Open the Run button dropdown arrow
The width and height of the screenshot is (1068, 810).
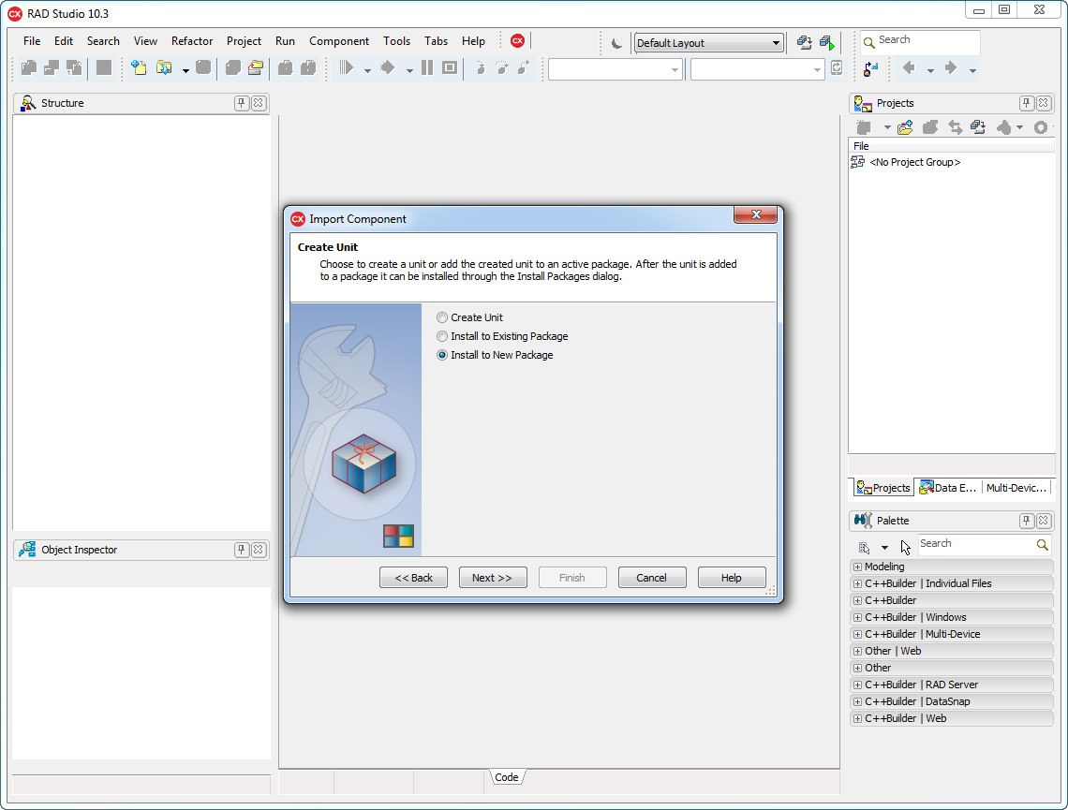(x=367, y=70)
